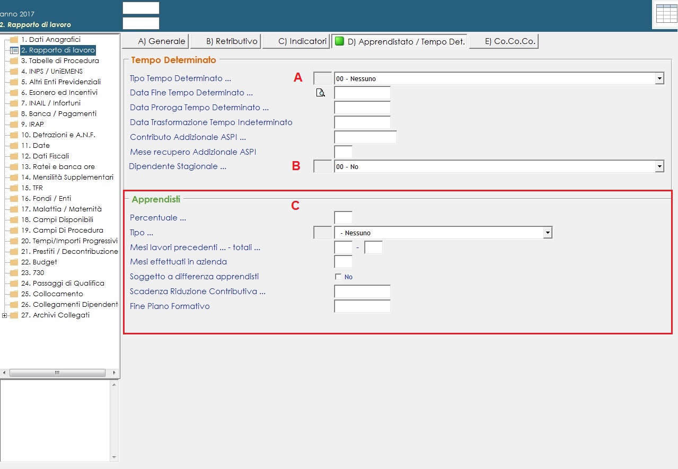Viewport: 678px width, 469px height.
Task: Click the Contributo Addizionale ASPI field
Action: pos(365,137)
